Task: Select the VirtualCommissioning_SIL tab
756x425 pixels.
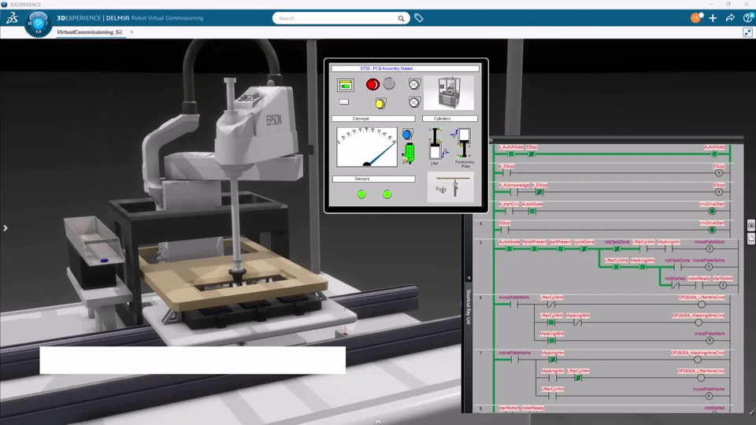Action: pos(90,32)
